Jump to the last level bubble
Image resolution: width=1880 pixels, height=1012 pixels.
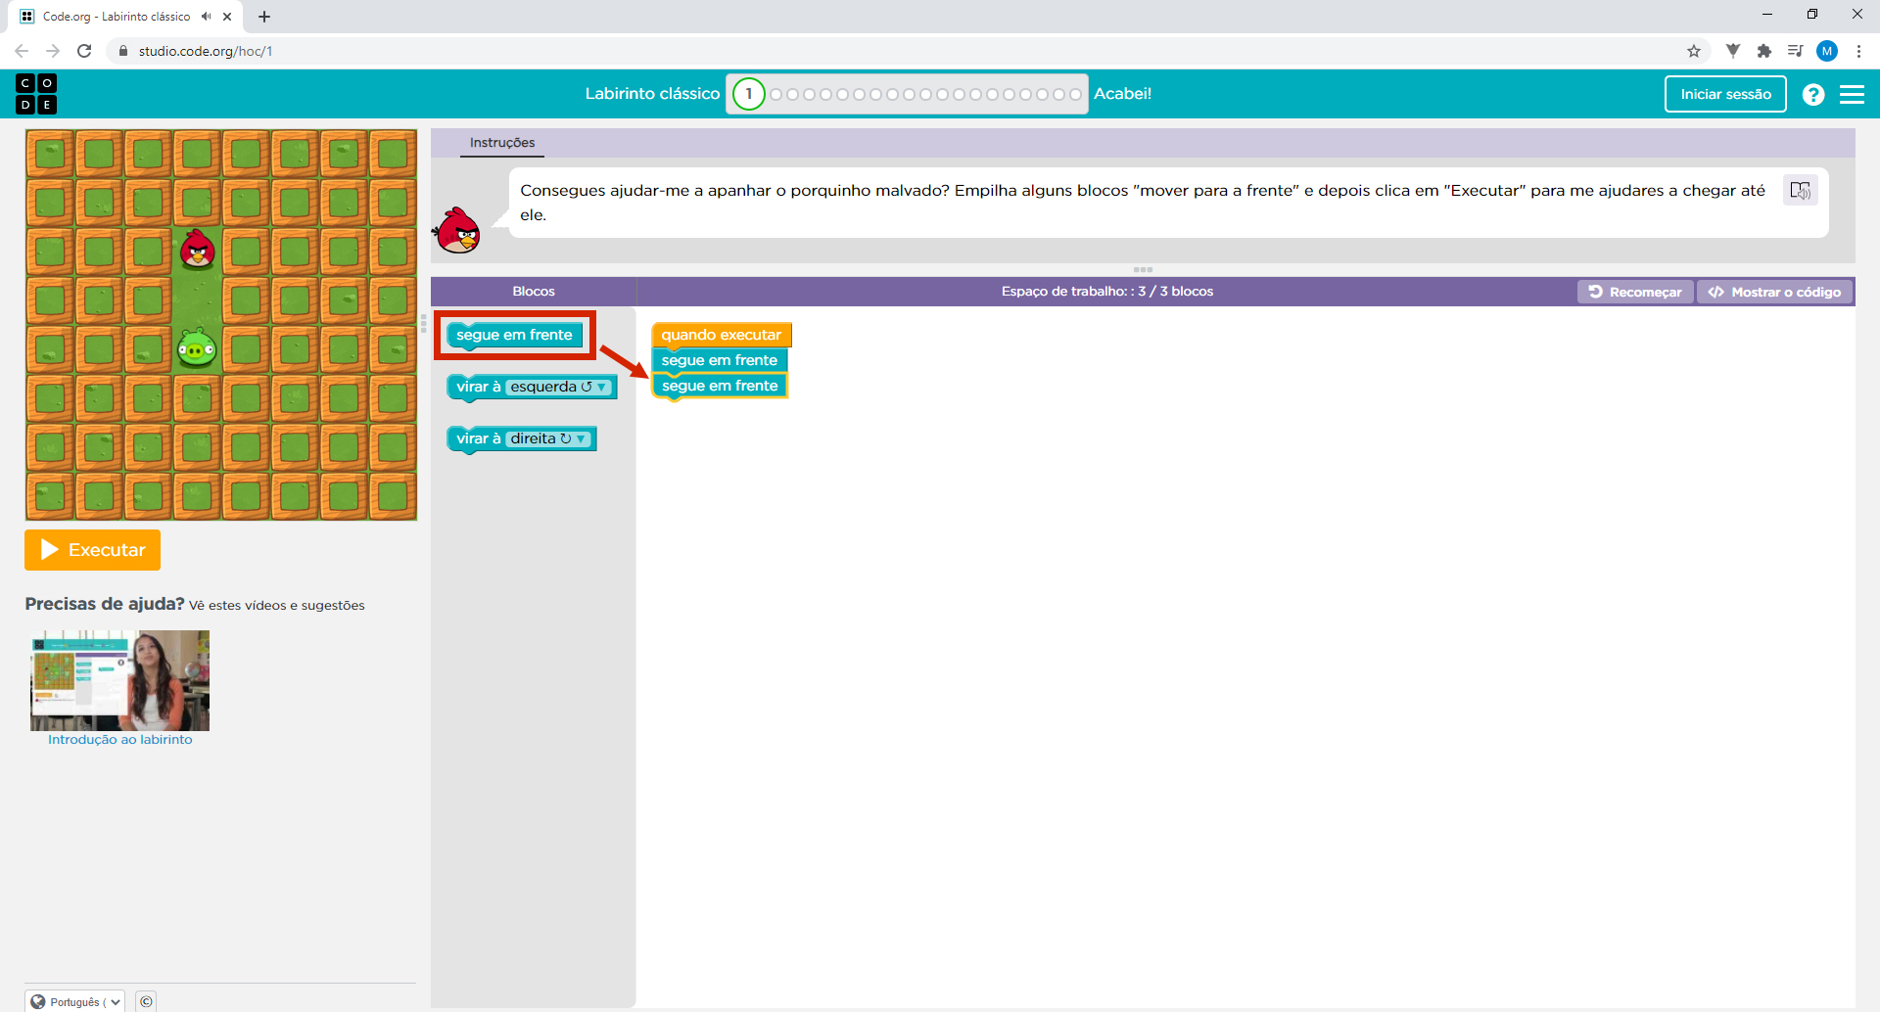click(x=1075, y=95)
